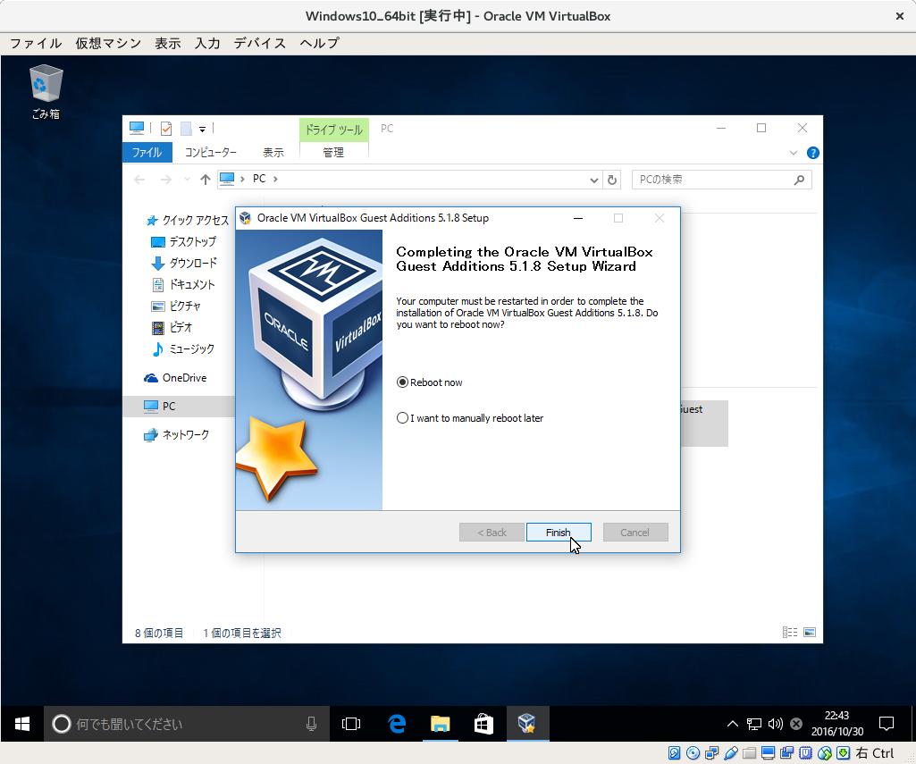
Task: Open recent locations dropdown in Explorer
Action: [187, 180]
